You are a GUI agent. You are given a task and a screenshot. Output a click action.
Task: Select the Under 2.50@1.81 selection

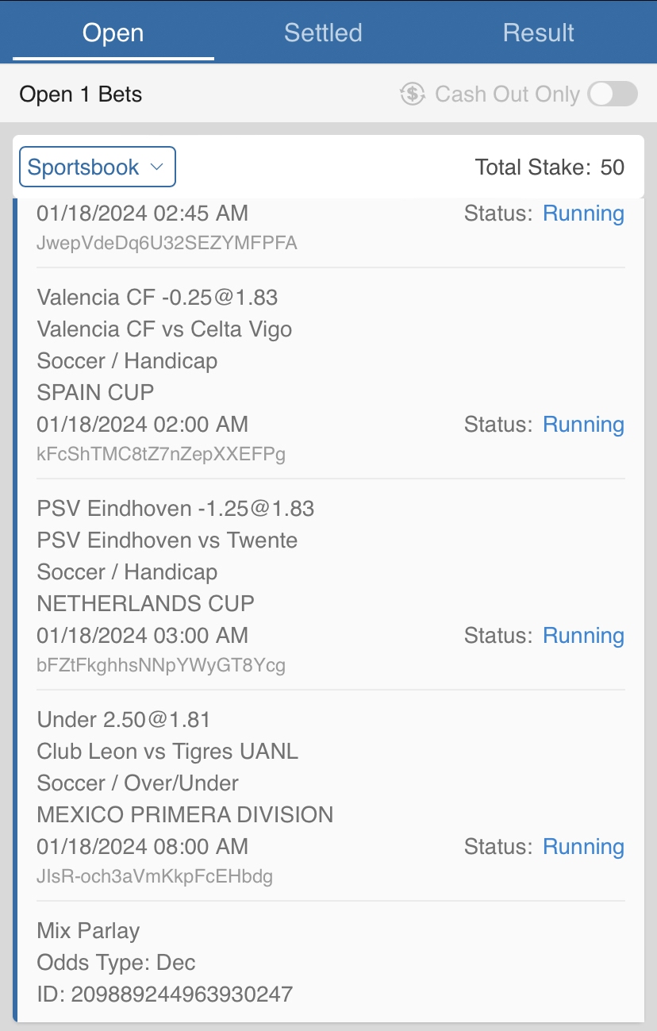(124, 720)
